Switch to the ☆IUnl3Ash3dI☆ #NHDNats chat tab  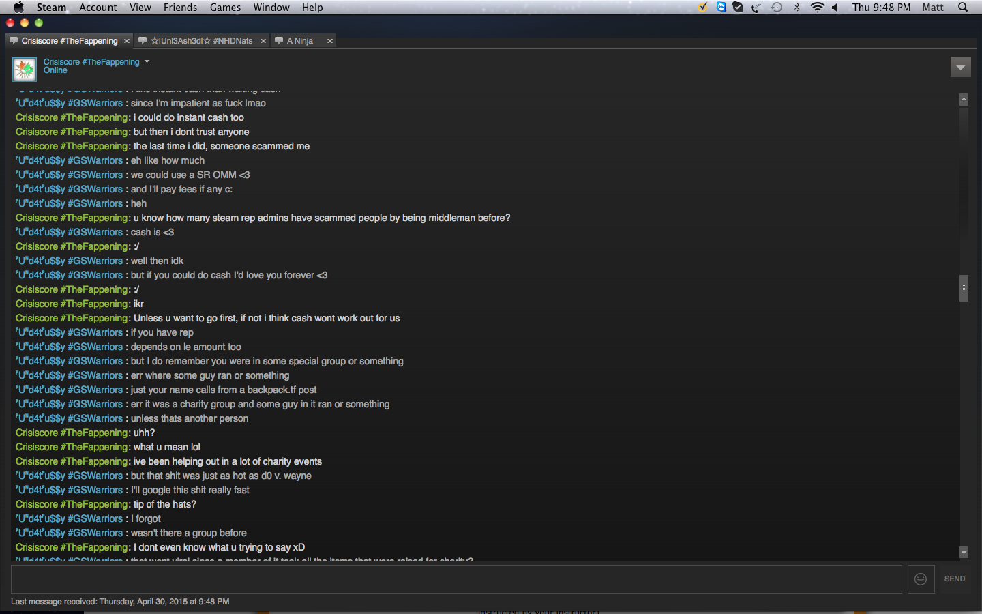201,41
